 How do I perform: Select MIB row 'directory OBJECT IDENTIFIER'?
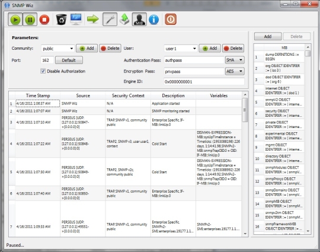pos(284,158)
